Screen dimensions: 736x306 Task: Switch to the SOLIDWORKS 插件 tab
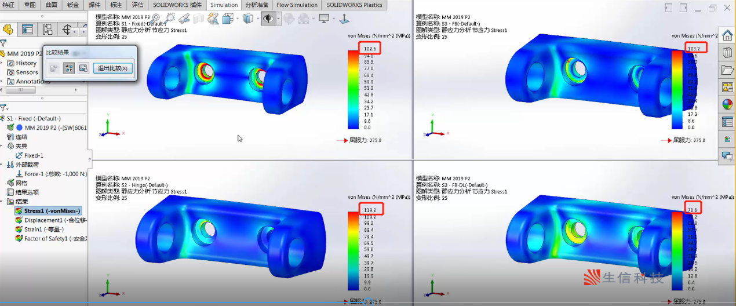click(177, 5)
